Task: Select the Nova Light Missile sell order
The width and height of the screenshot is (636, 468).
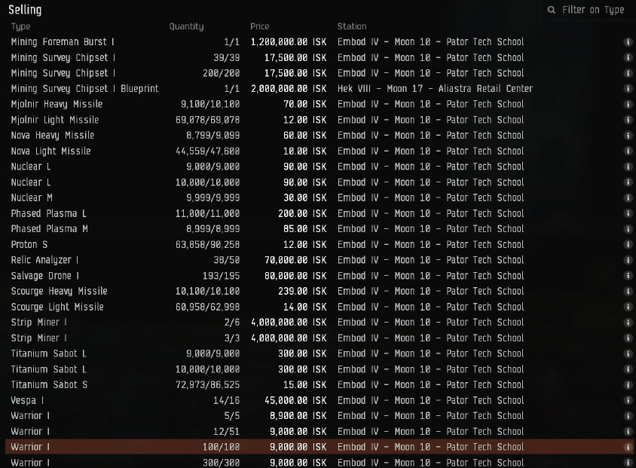Action: 301,151
